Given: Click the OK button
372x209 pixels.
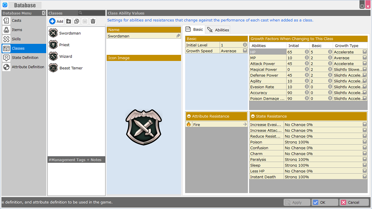Looking at the screenshot, I should click(325, 202).
